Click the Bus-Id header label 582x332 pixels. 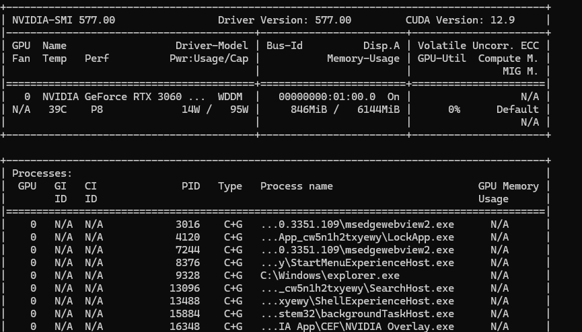[x=285, y=46]
